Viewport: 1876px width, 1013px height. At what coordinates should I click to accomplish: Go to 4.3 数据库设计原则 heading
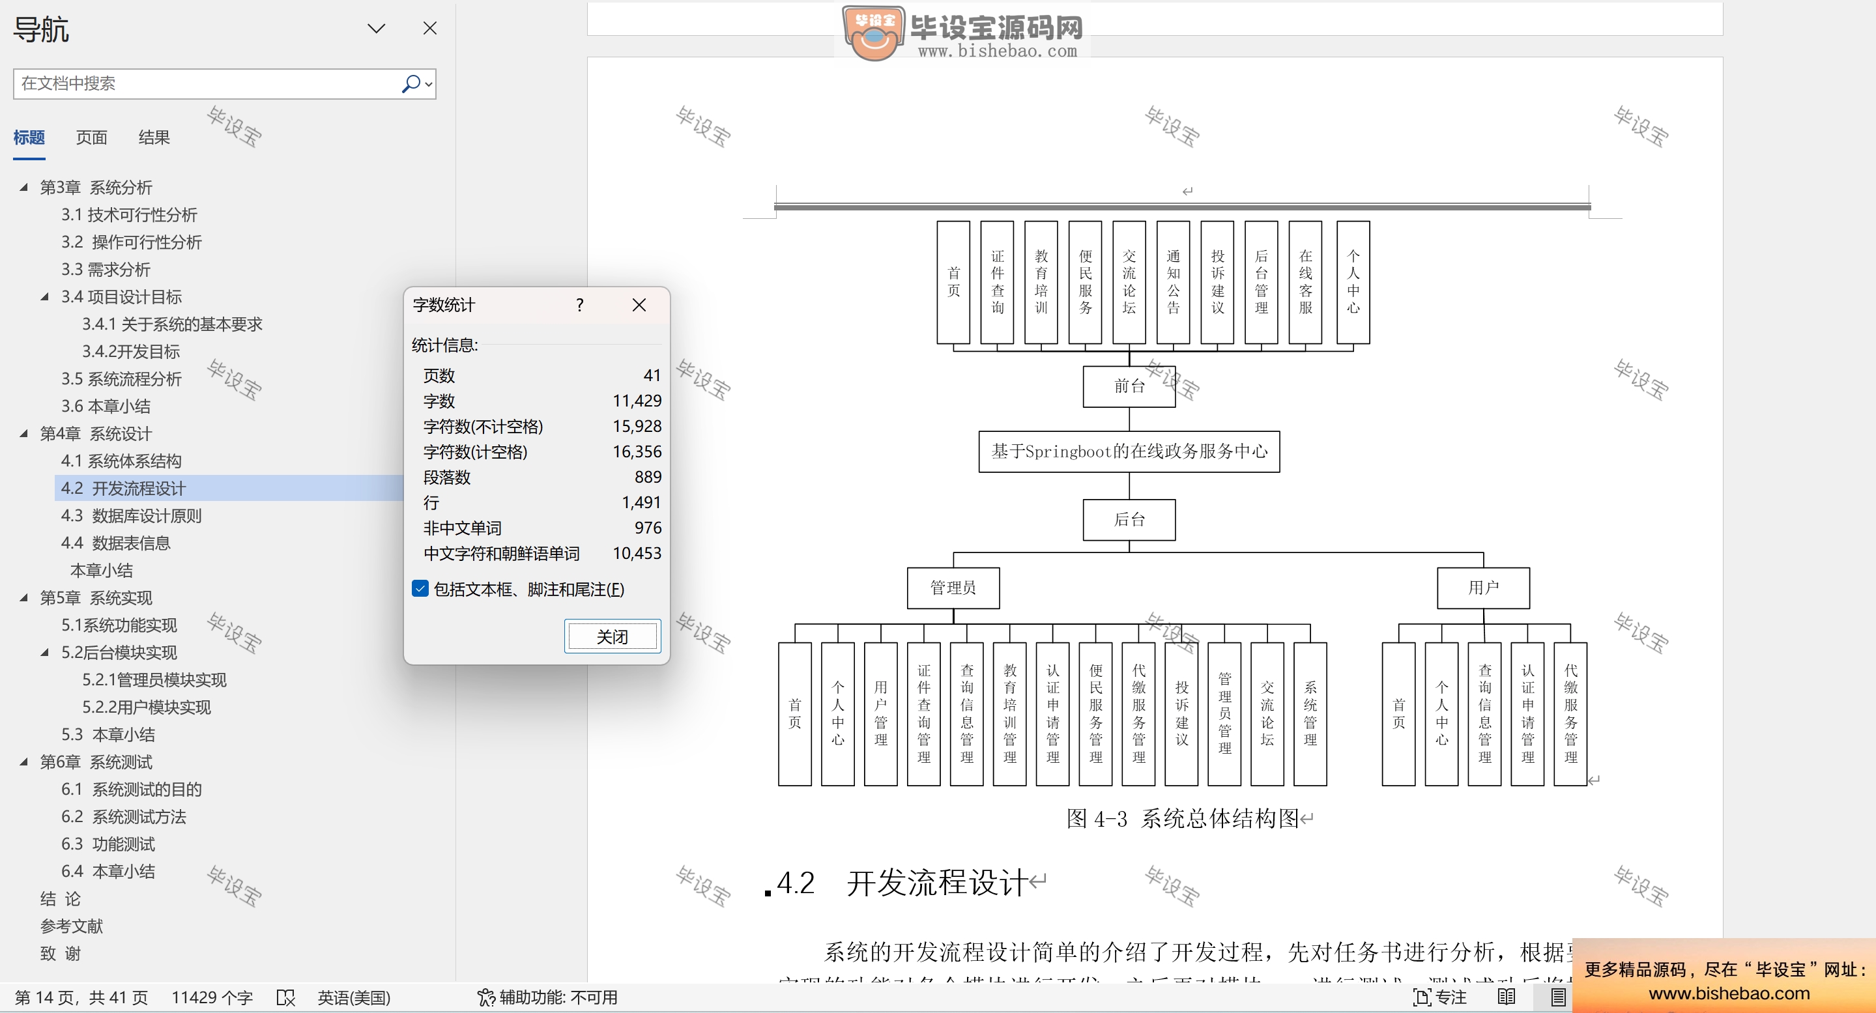click(131, 515)
